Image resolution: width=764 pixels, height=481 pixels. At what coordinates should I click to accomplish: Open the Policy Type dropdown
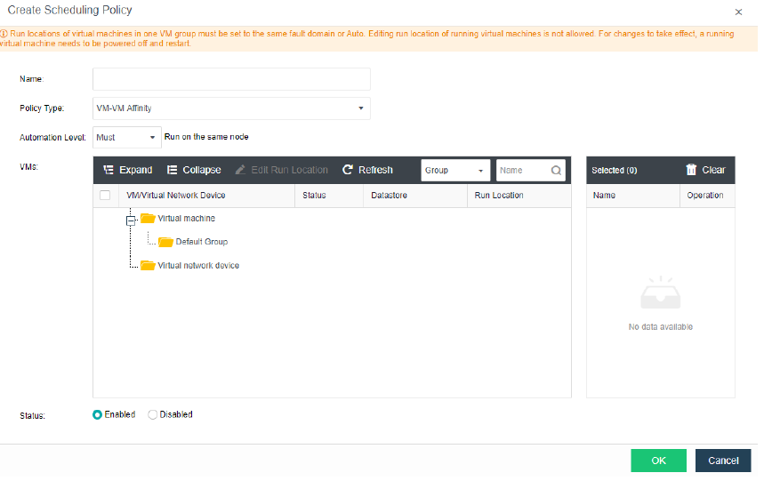click(x=231, y=108)
